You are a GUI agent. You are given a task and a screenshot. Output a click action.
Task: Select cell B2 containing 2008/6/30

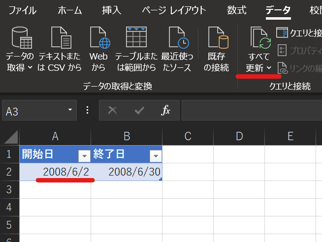[127, 172]
